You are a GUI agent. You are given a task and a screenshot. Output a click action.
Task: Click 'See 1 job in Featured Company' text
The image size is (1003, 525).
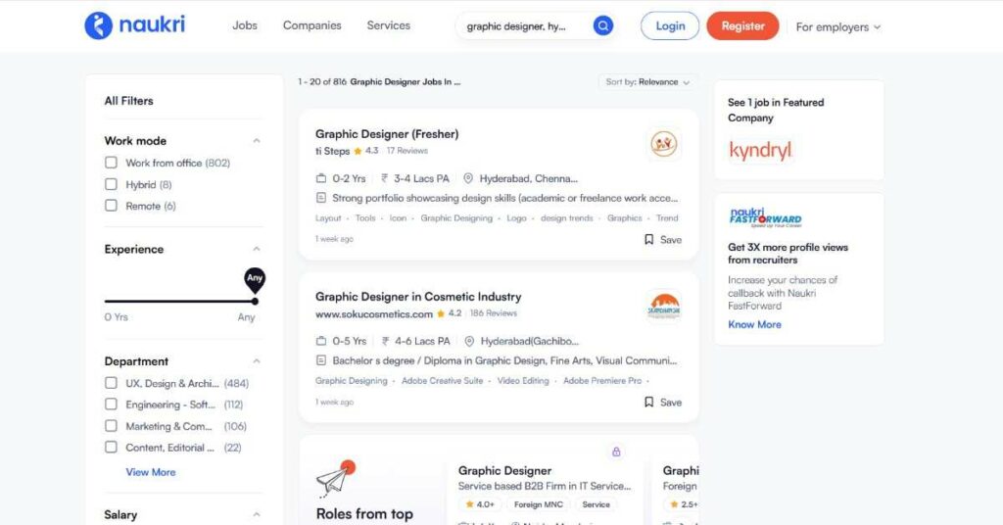[776, 110]
